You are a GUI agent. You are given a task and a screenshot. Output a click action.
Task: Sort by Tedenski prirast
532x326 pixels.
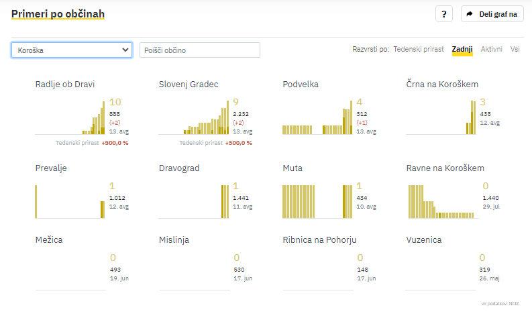point(419,49)
